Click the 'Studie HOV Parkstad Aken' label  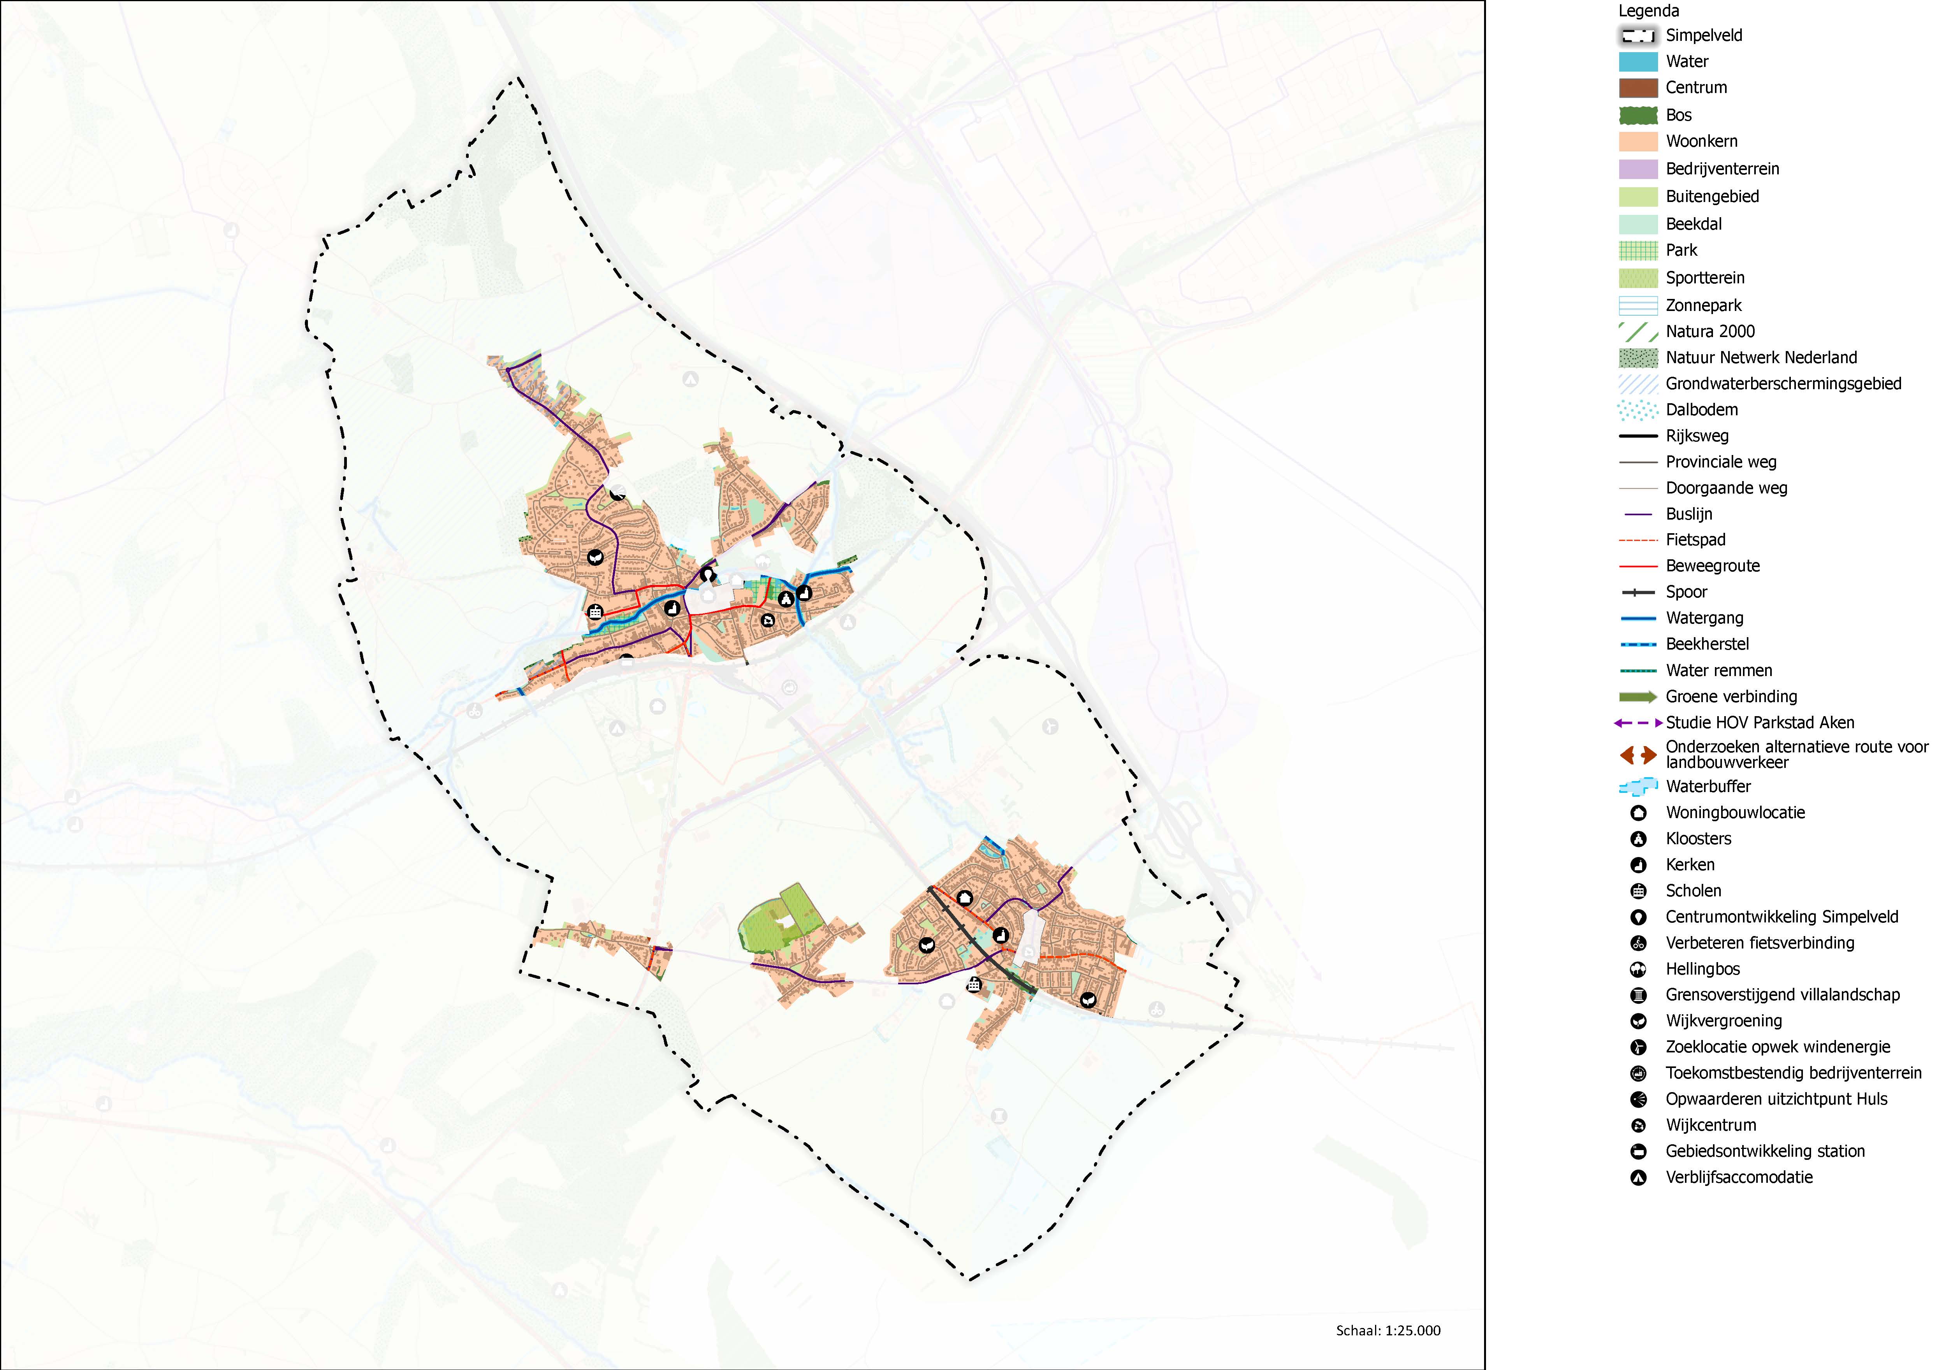pos(1760,723)
